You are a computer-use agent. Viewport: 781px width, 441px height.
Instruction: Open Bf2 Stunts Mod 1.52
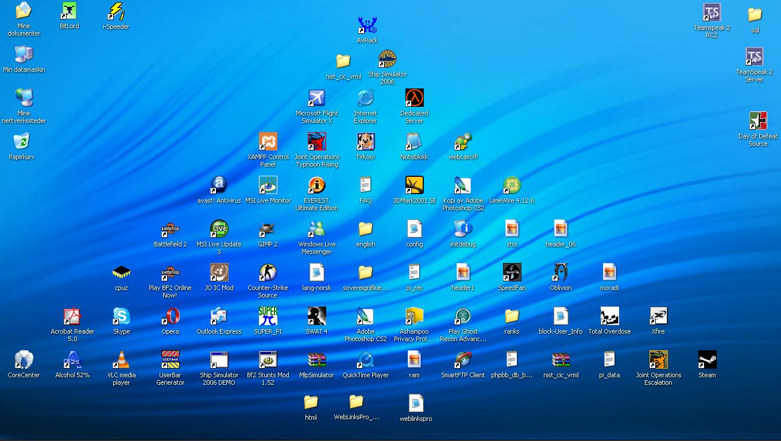[268, 360]
